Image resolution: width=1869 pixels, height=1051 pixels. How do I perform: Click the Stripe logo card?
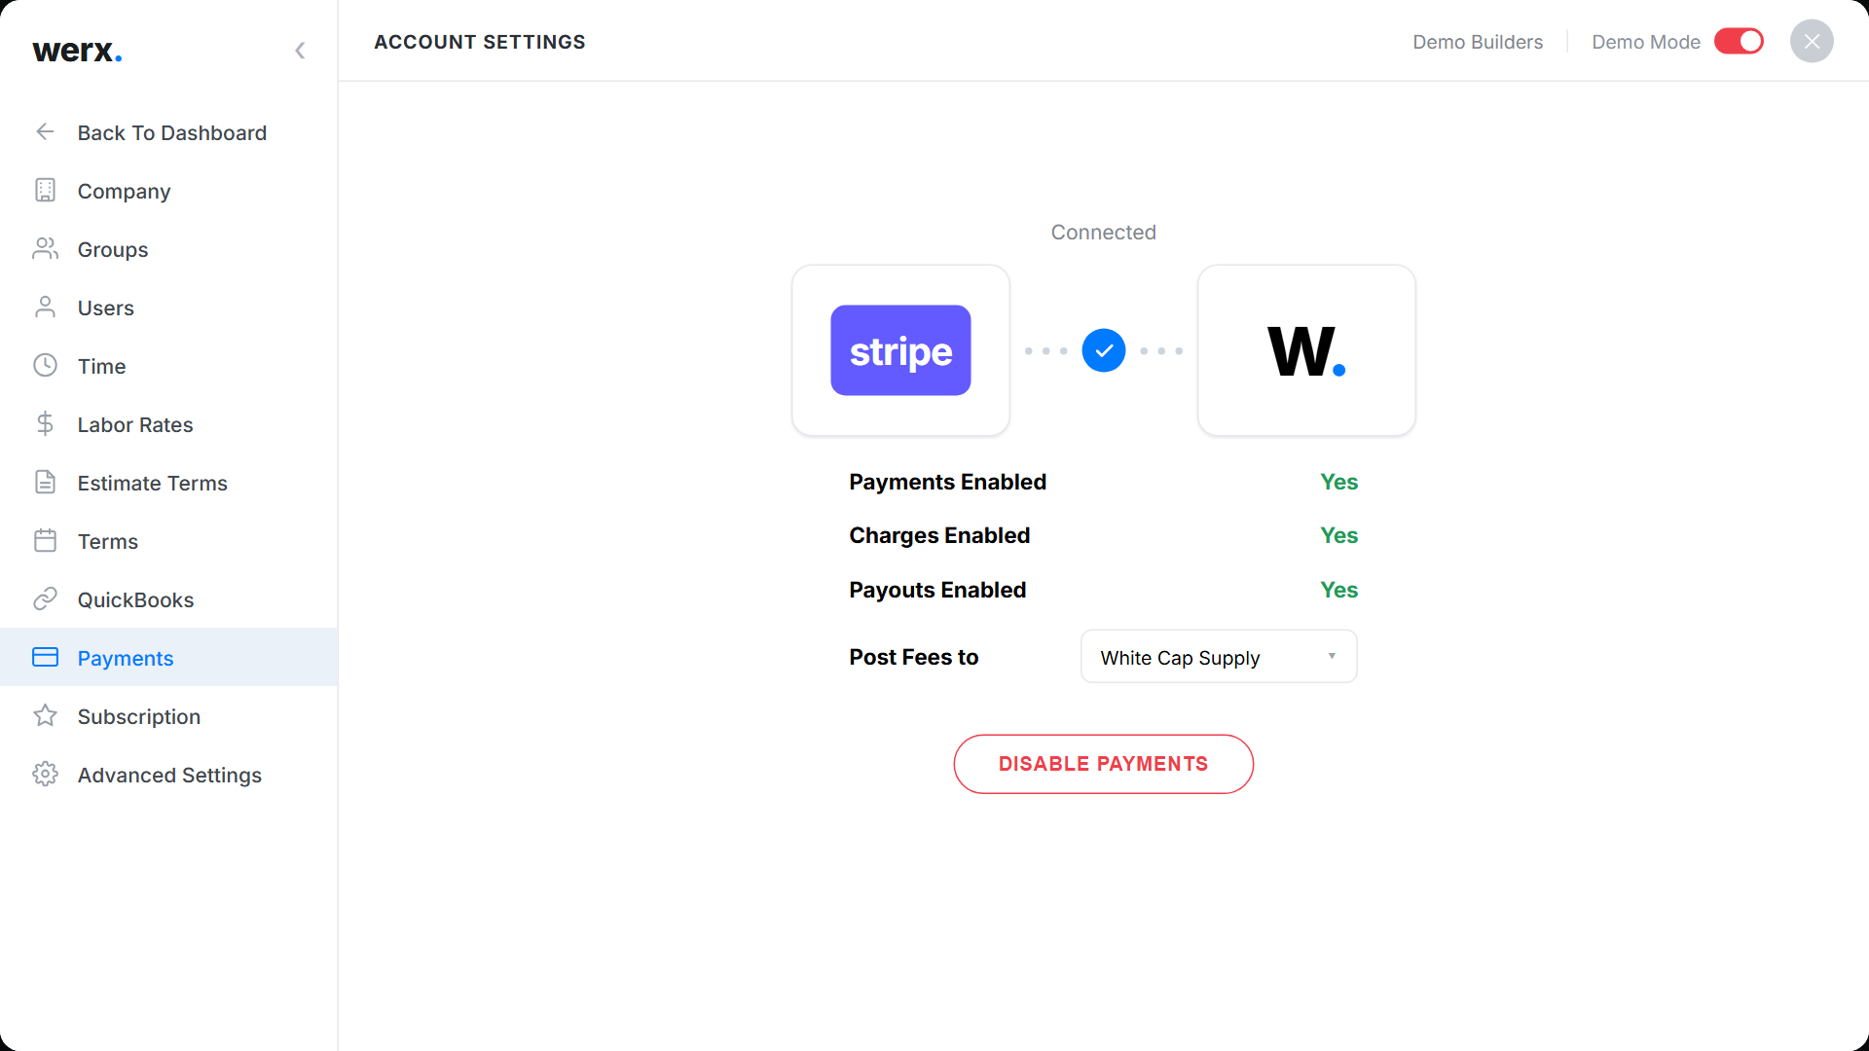click(x=900, y=350)
